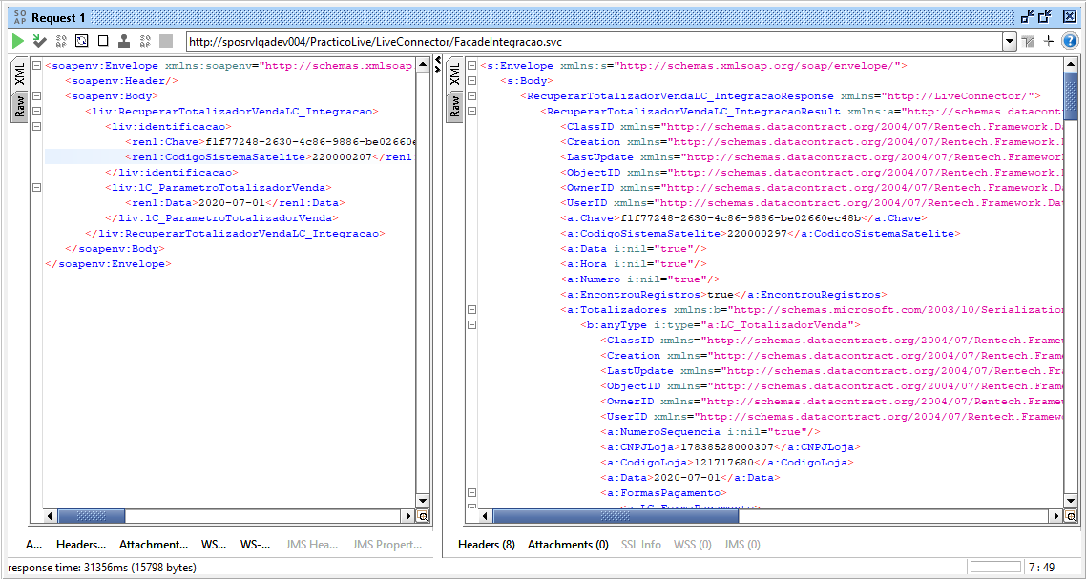The height and width of the screenshot is (579, 1086).
Task: Submit the request with the green play button
Action: pyautogui.click(x=18, y=41)
